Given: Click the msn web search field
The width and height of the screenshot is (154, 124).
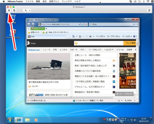Looking at the screenshot, I should [x=99, y=43].
